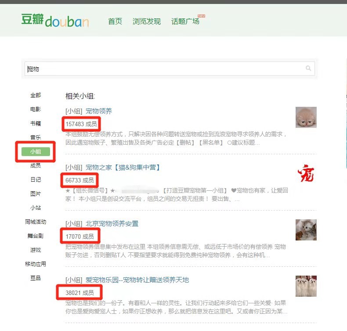Click the description starting 本组鼓励无偿领养方式

pyautogui.click(x=176, y=138)
